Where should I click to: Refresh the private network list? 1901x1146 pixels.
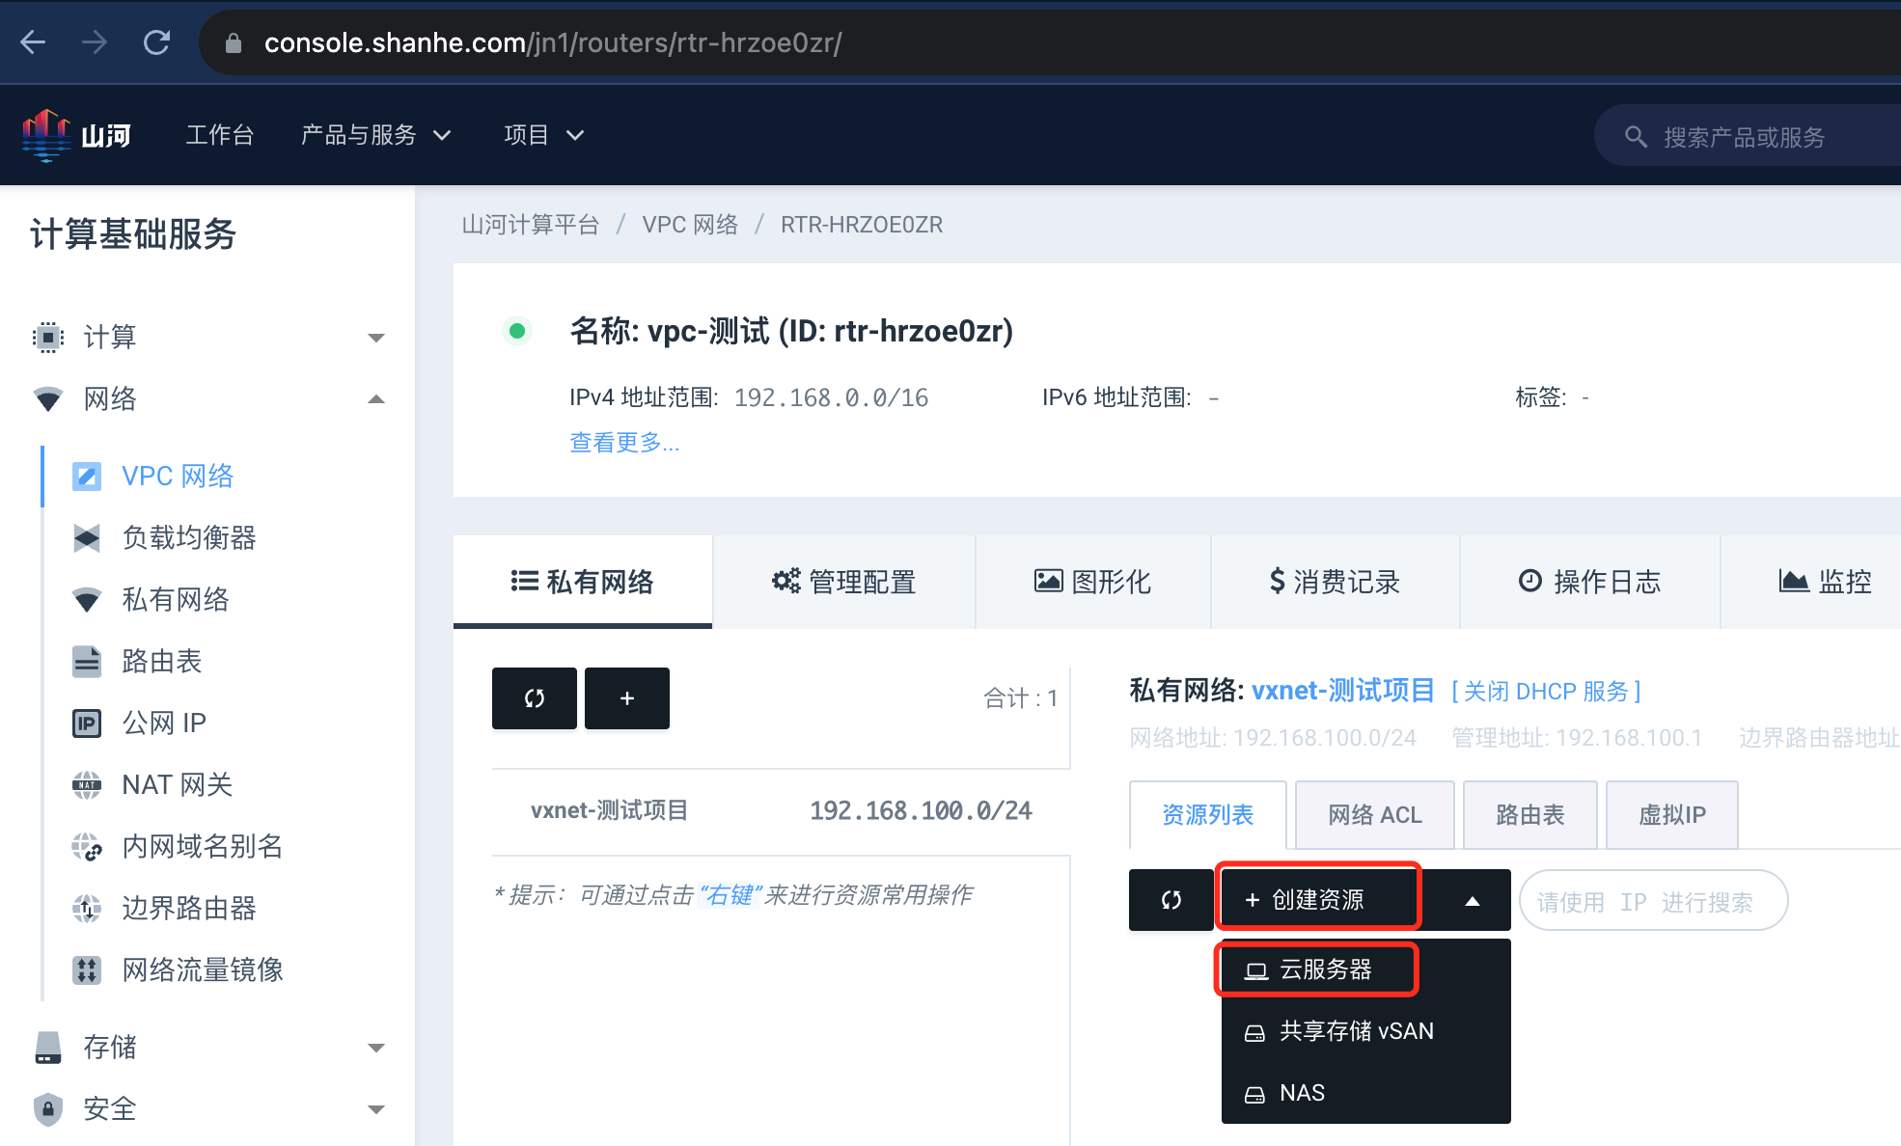[535, 698]
